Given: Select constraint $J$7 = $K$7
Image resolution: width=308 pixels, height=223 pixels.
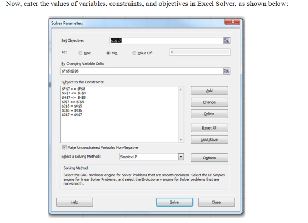Looking at the screenshot, I should tap(72, 115).
